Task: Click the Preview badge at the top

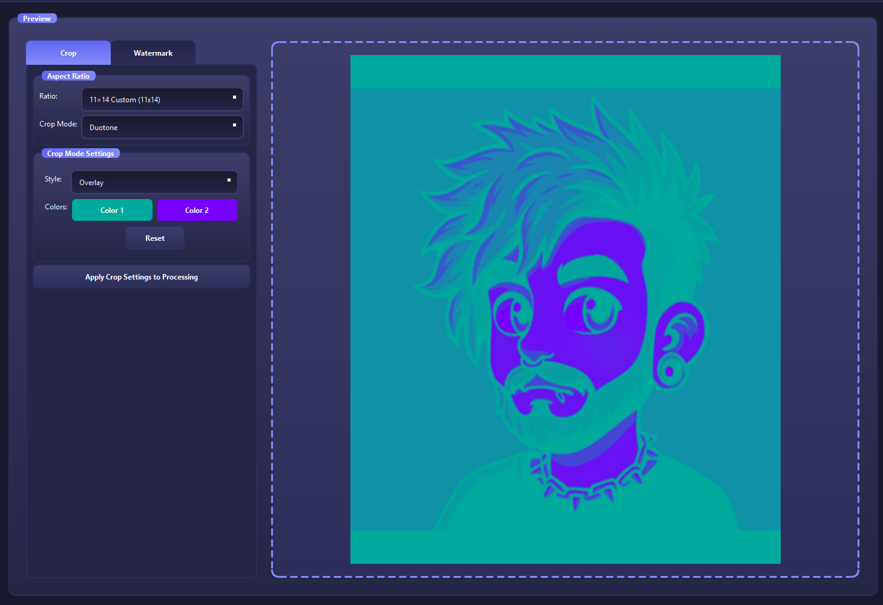Action: [36, 18]
